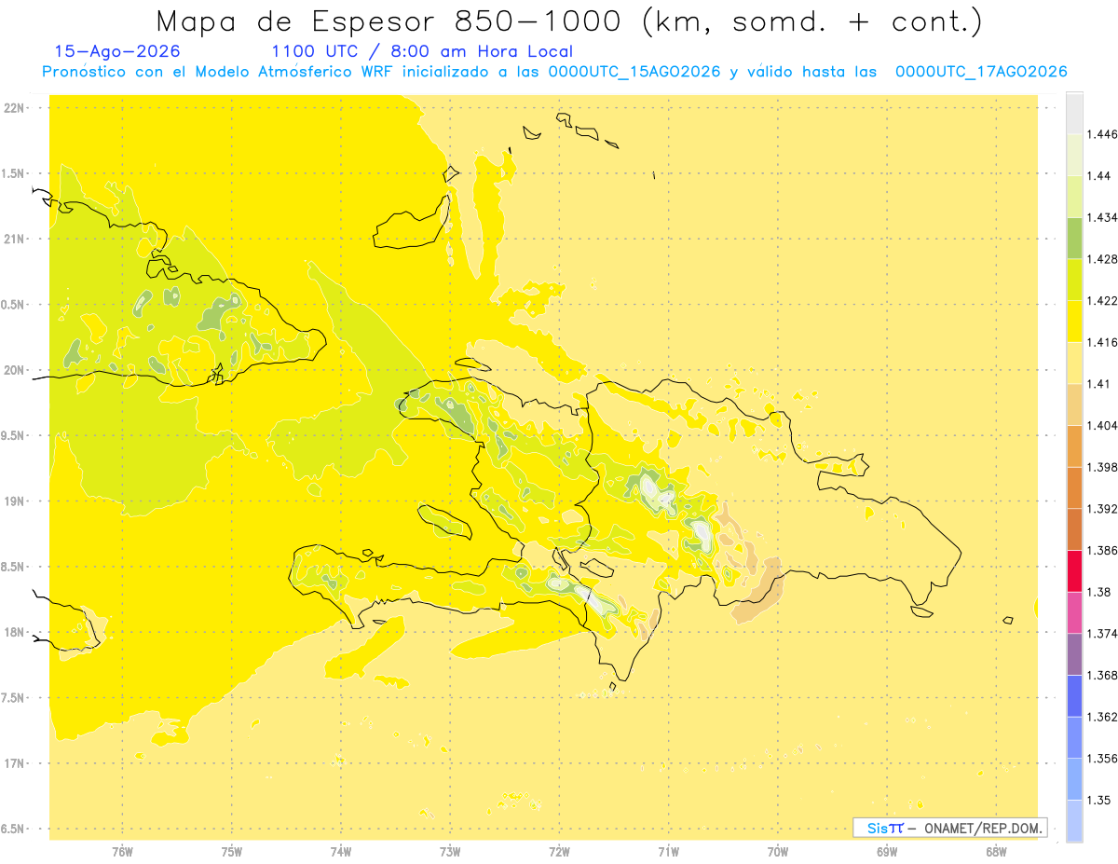Viewport: 1118px width, 864px height.
Task: Click the legend value '1.434'
Action: (1102, 217)
